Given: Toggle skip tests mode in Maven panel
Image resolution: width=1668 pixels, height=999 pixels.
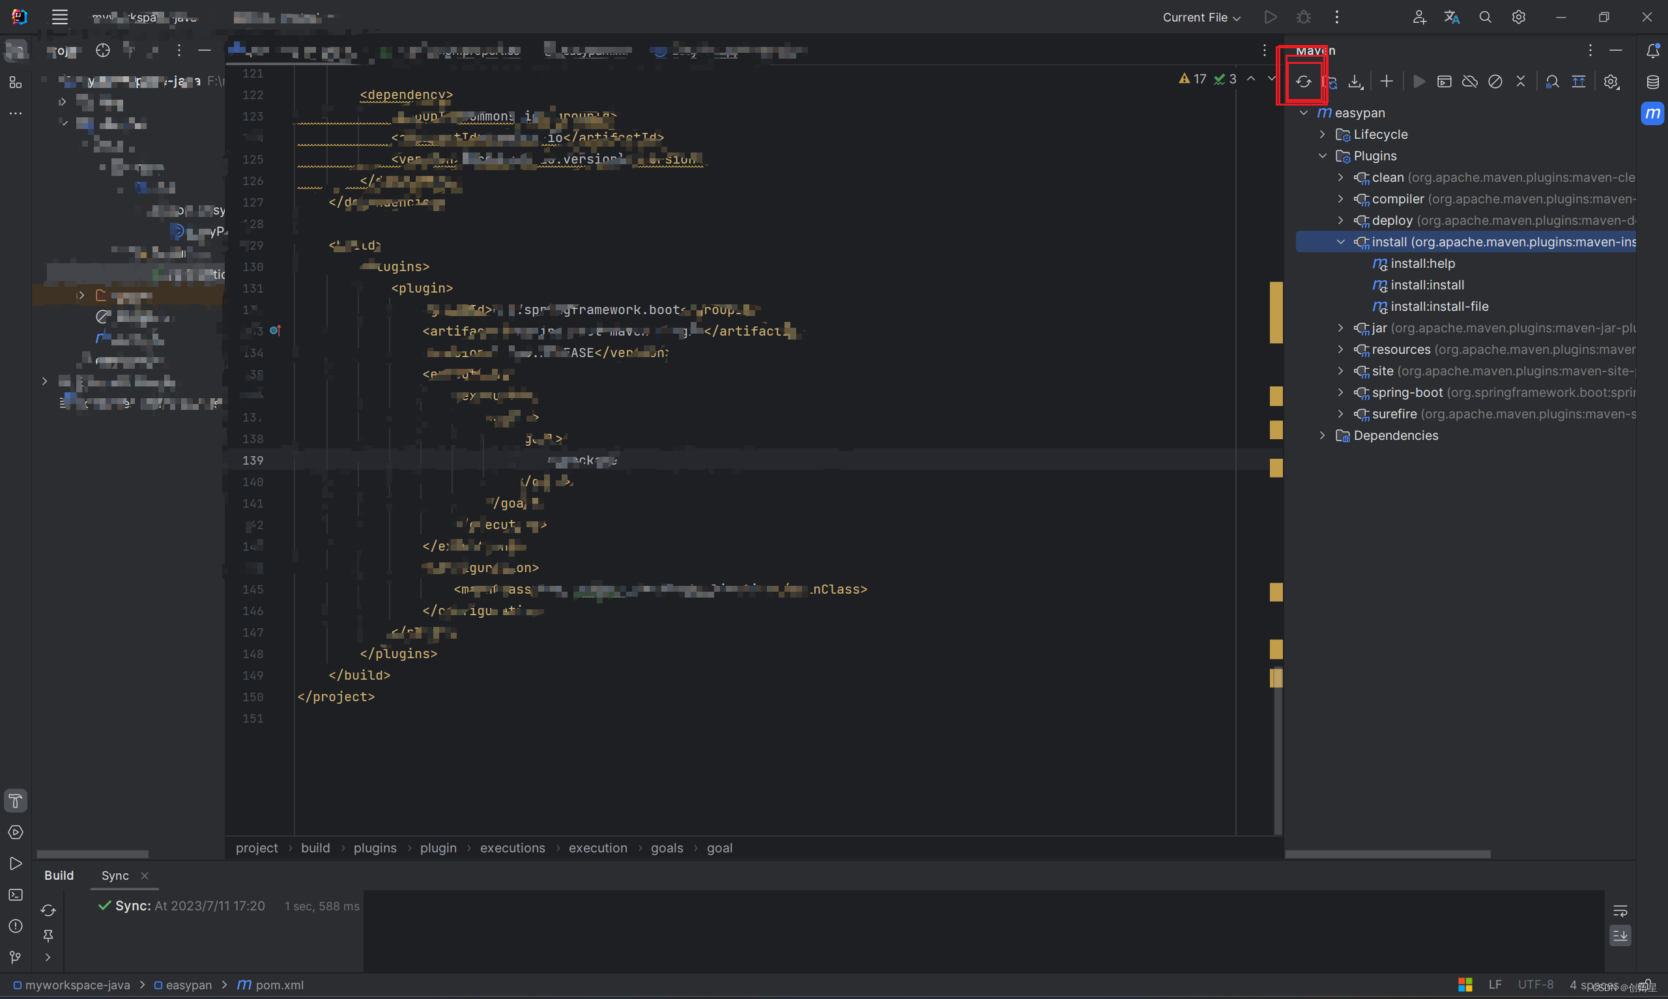Looking at the screenshot, I should [1496, 81].
